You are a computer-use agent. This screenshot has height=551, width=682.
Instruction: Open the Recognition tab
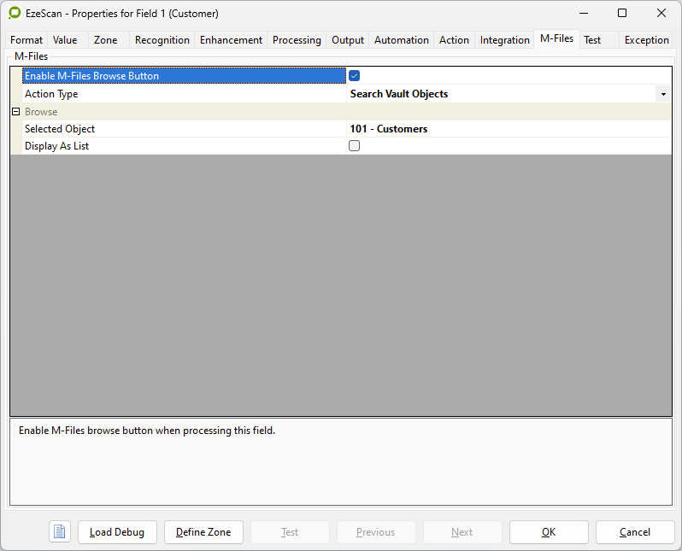pyautogui.click(x=162, y=40)
